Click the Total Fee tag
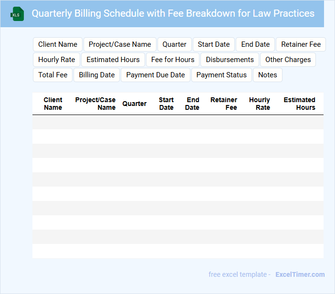Screen dimensions: 335x294 [53, 75]
